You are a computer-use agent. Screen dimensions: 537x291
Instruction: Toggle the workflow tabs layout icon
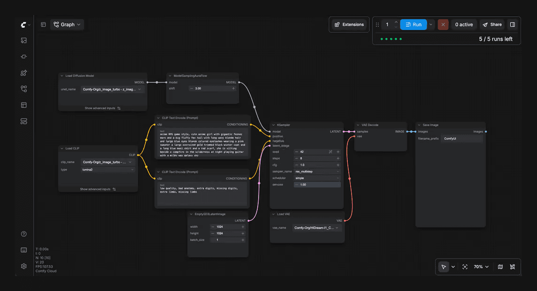point(43,25)
